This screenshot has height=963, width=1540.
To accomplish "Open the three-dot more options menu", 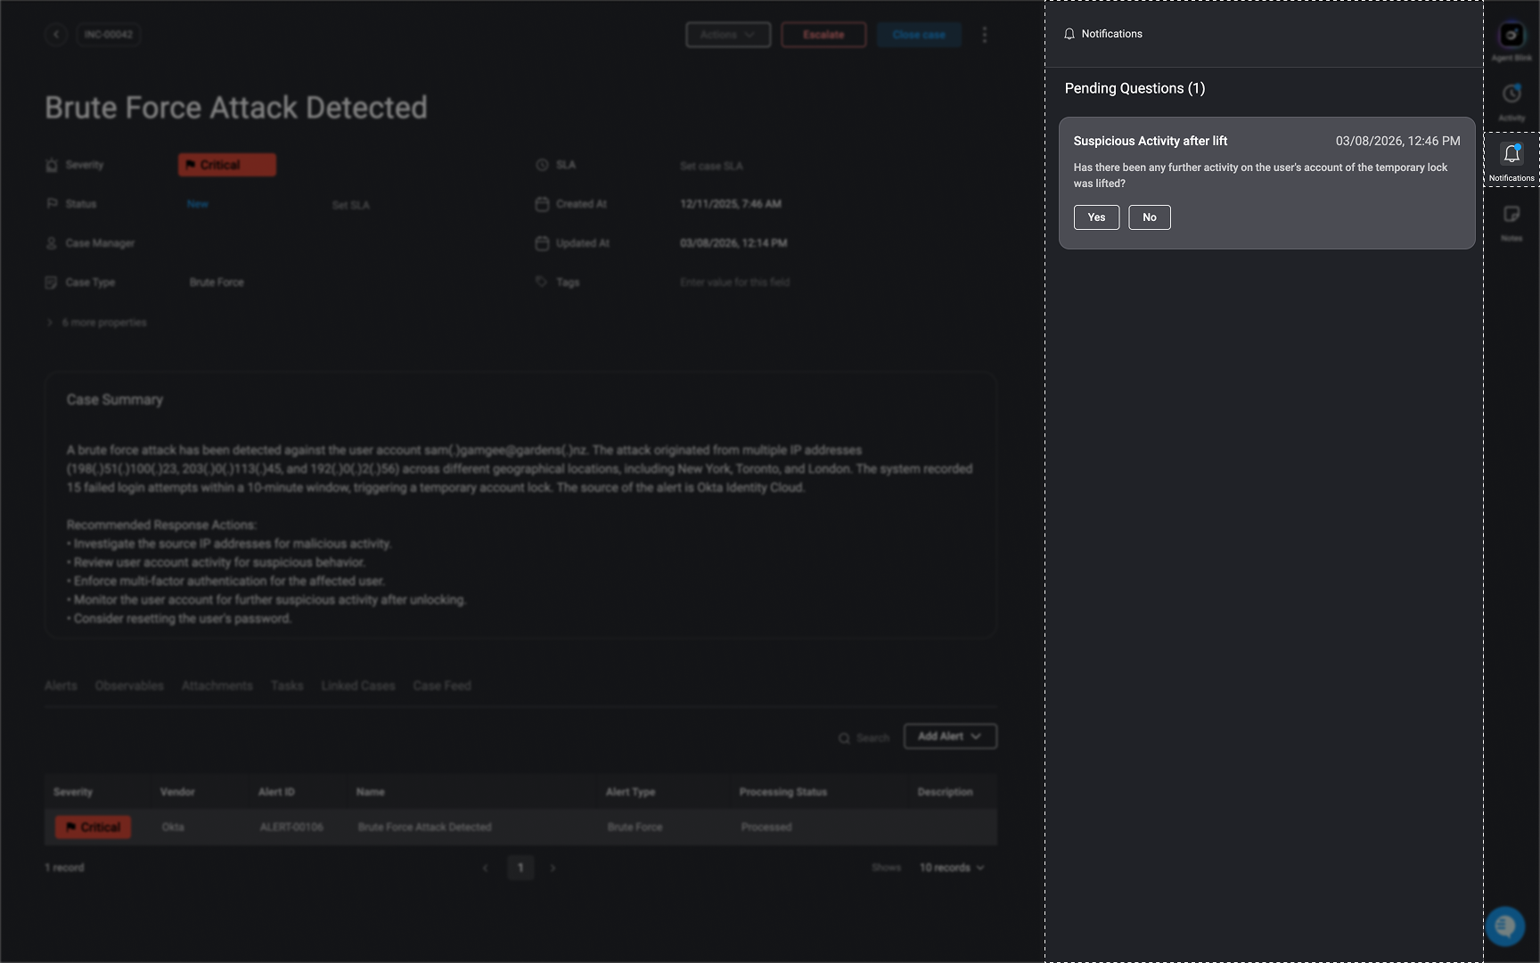I will coord(985,35).
